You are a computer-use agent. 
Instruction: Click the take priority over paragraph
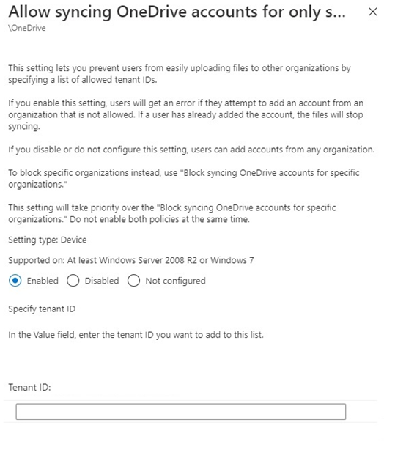tap(172, 213)
